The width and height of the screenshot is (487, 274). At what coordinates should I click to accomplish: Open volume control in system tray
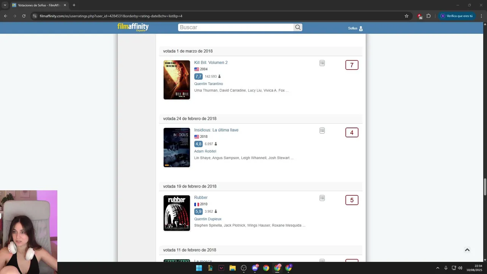pos(460,268)
